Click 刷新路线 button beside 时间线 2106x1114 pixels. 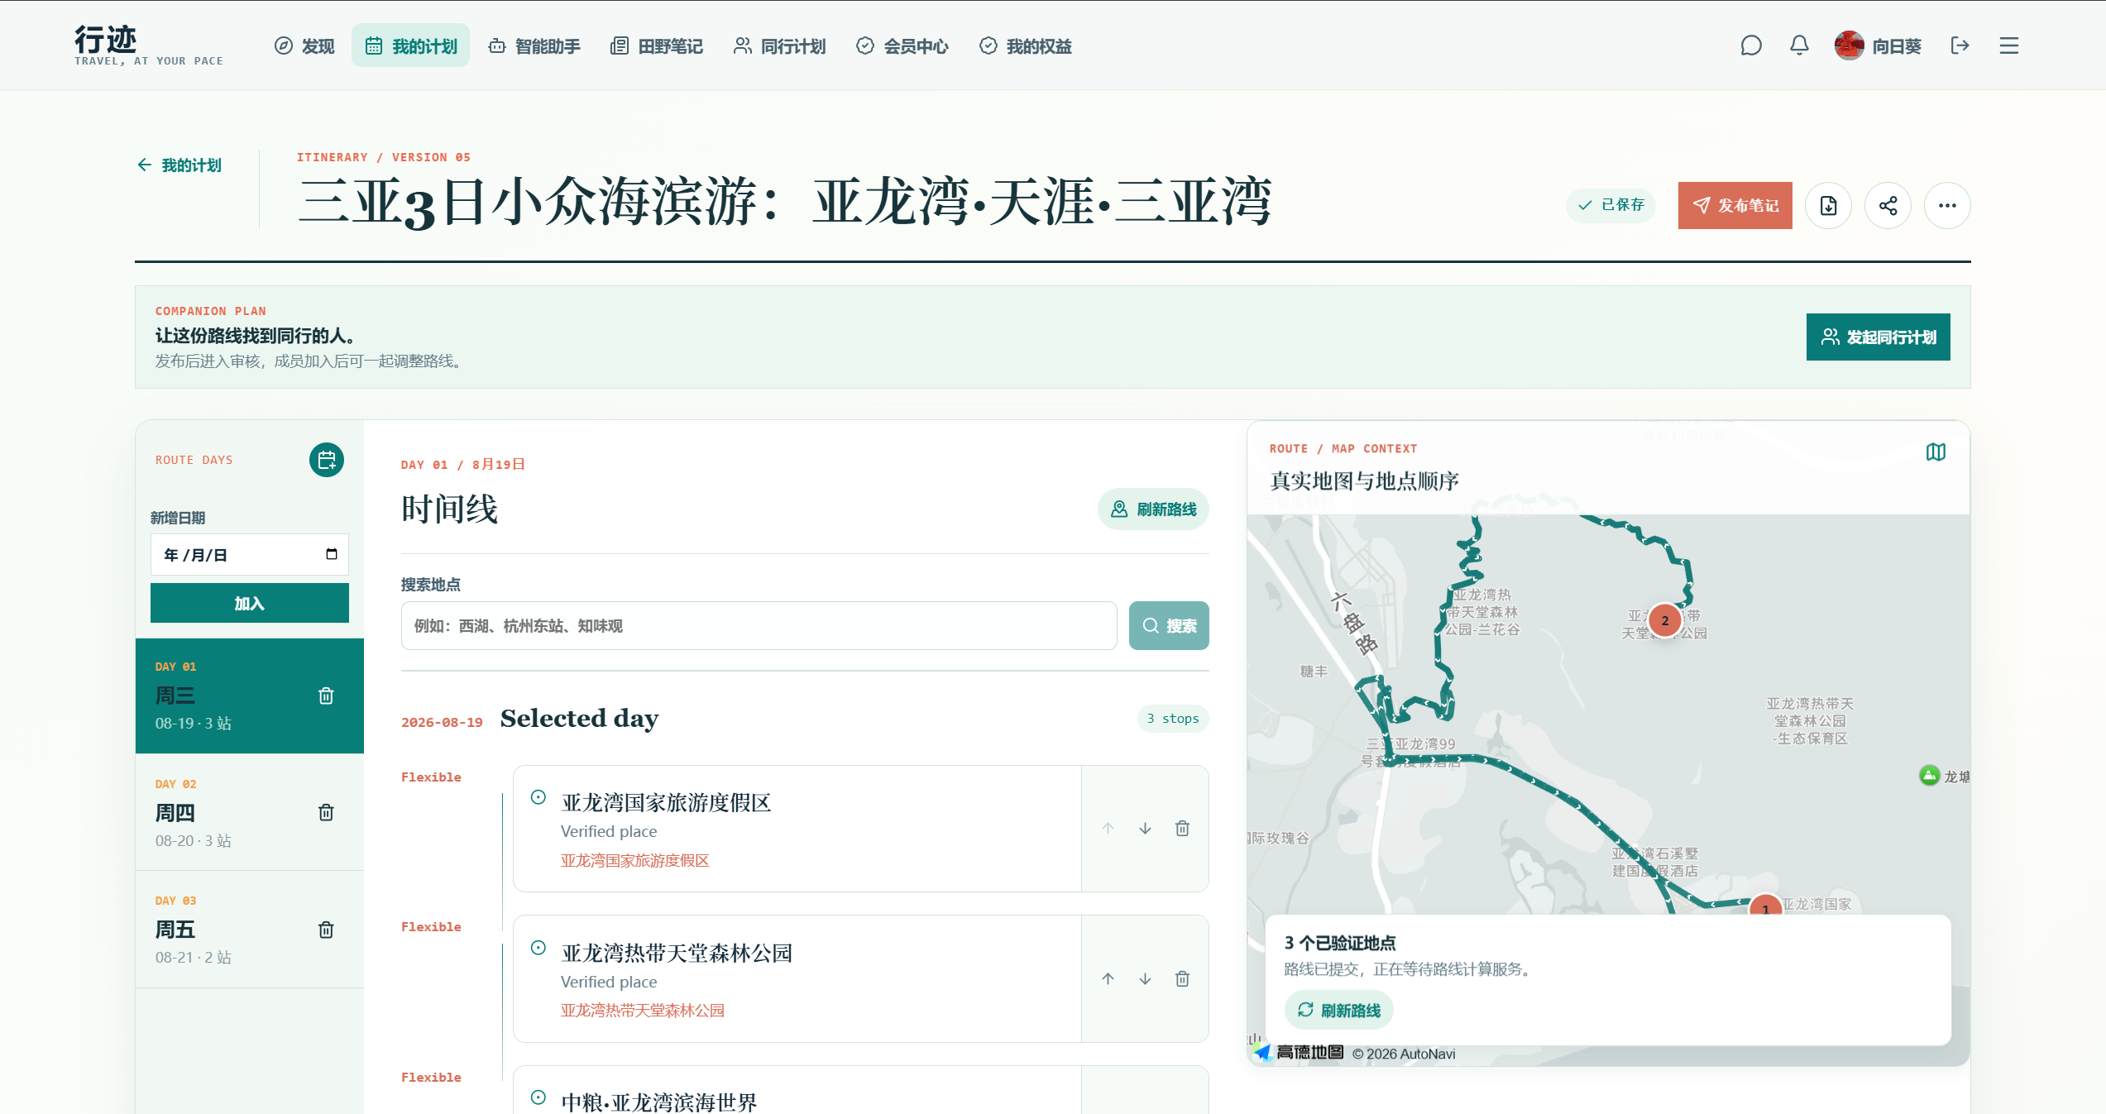[x=1153, y=509]
